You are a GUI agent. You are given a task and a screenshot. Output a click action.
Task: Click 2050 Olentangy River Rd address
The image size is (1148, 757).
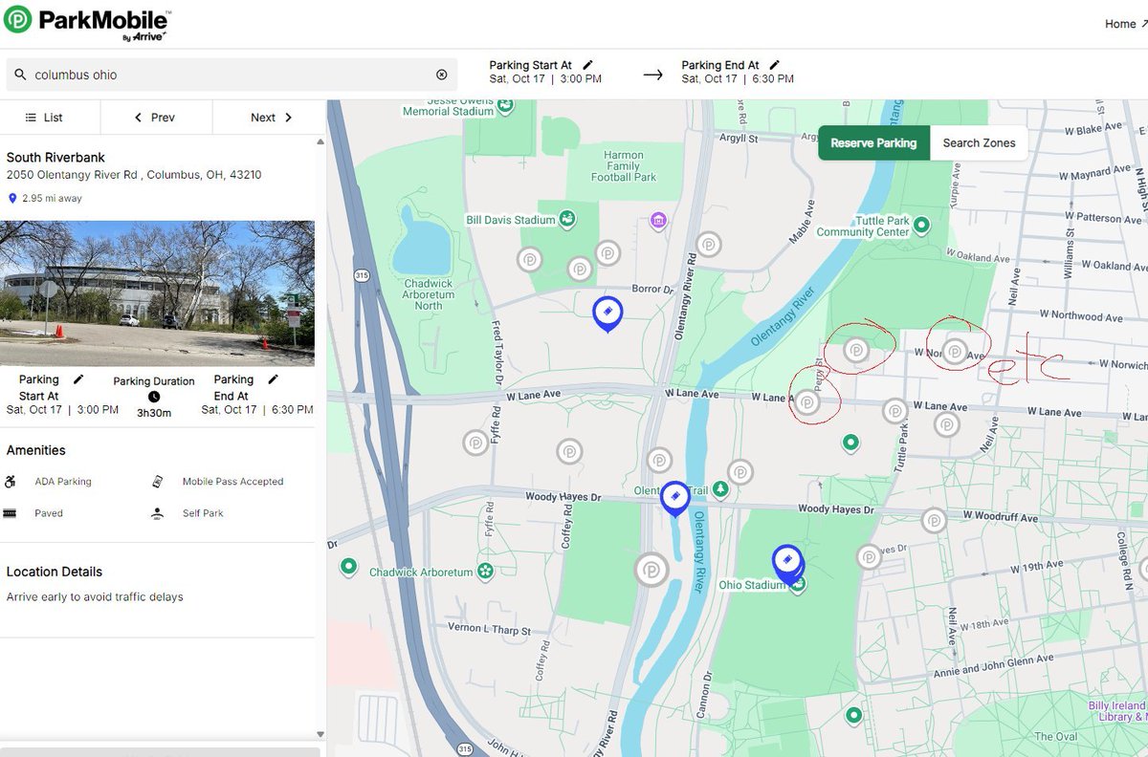pos(134,175)
